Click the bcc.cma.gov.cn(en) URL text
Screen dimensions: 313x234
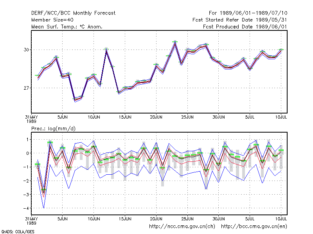coord(254,227)
